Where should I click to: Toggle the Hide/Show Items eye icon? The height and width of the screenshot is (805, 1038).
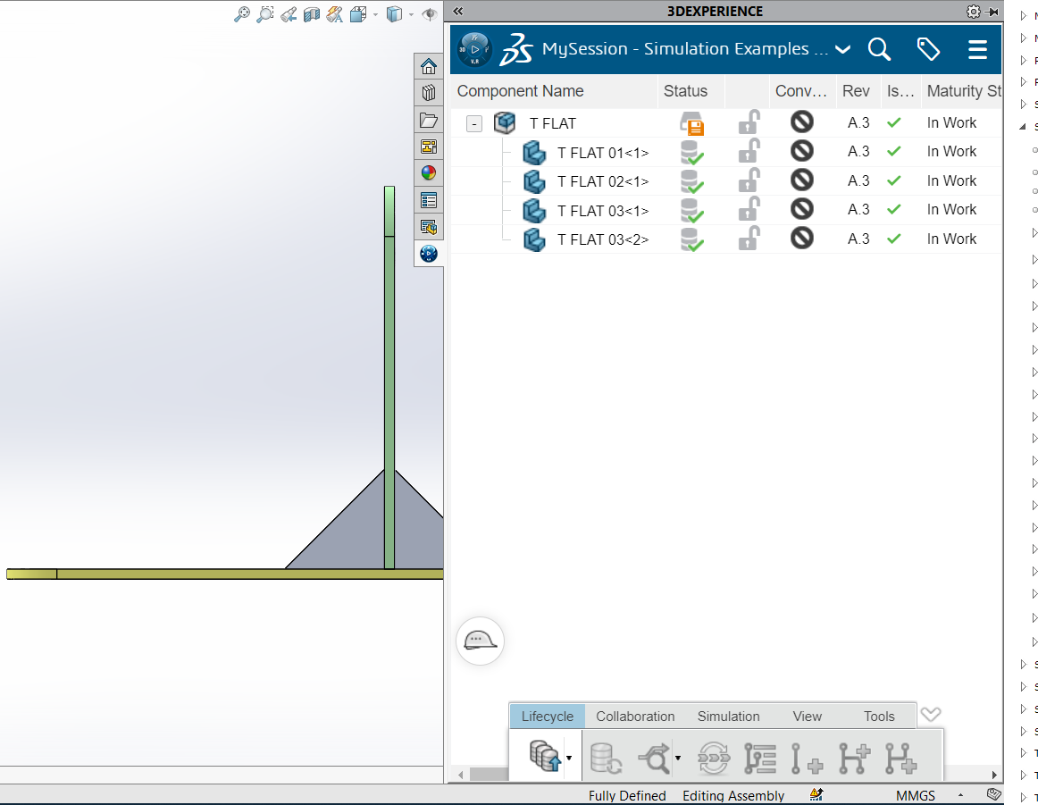point(430,14)
